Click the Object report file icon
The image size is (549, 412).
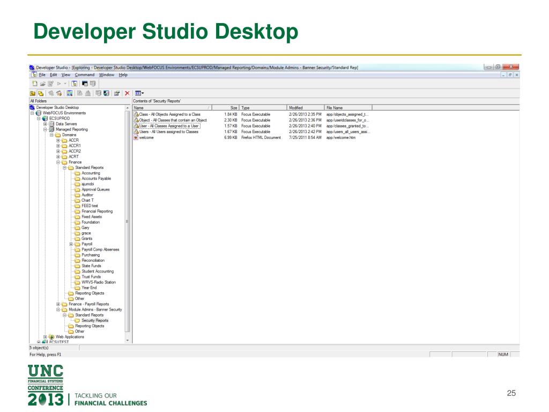[x=136, y=120]
